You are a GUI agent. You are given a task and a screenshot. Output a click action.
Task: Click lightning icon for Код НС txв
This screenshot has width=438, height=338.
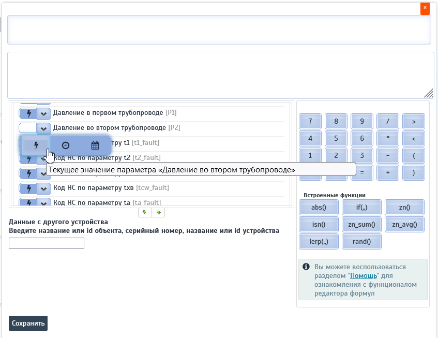(x=28, y=188)
